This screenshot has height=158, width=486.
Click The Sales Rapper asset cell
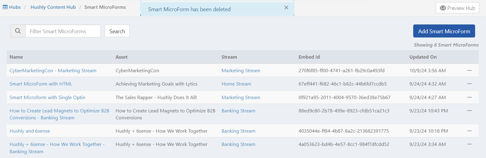tap(156, 98)
